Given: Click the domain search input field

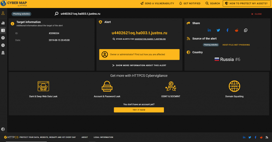Looking at the screenshot, I should [x=80, y=14].
